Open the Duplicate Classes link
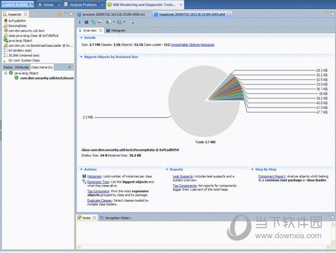 [x=99, y=200]
